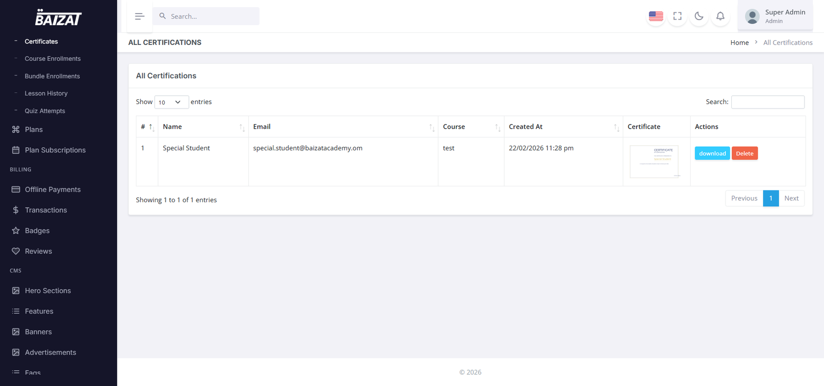Click the Plans command icon in sidebar
Image resolution: width=824 pixels, height=386 pixels.
pos(16,130)
